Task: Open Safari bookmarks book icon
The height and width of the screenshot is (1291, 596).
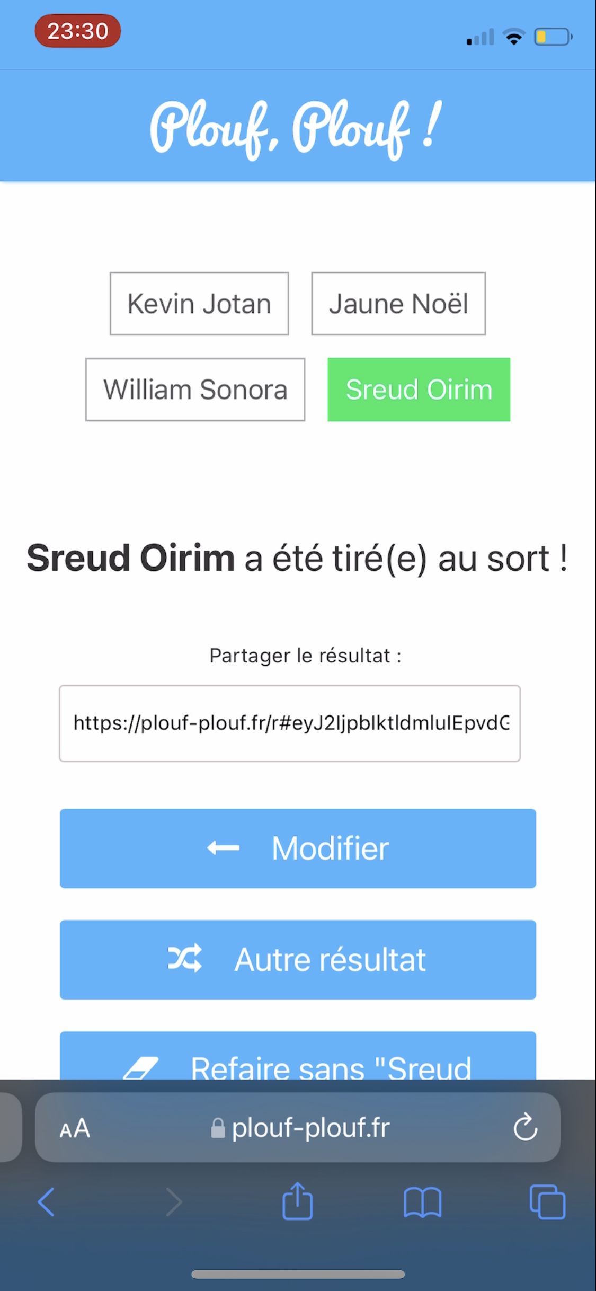Action: pos(422,1202)
